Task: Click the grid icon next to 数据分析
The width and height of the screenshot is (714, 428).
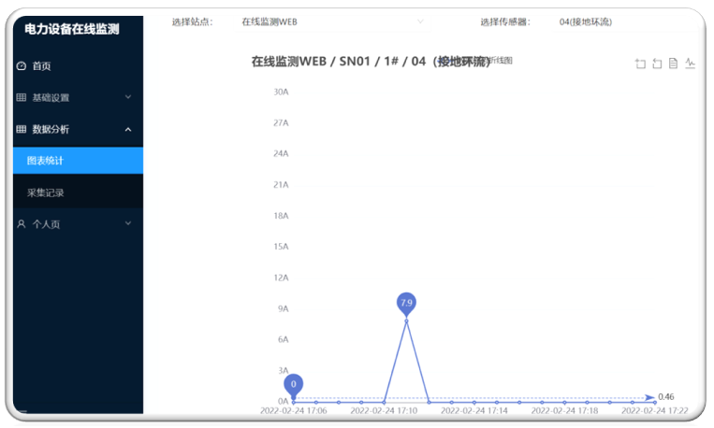Action: pos(22,129)
